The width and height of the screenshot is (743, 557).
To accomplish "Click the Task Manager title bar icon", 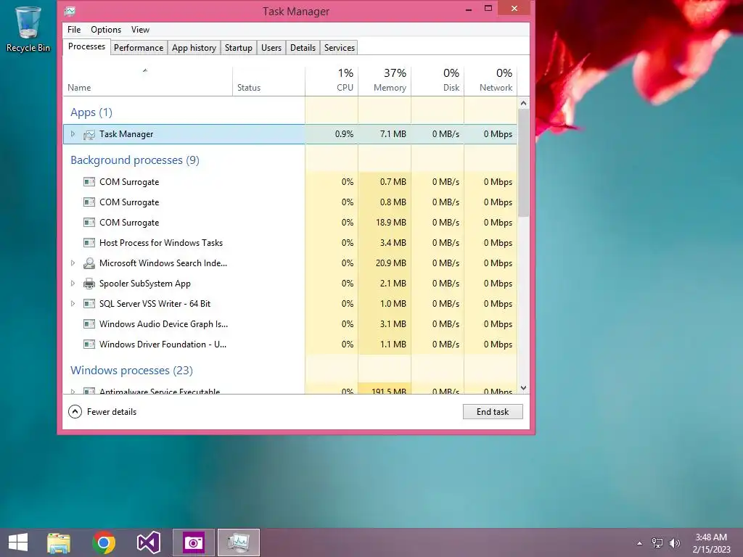I will [70, 11].
